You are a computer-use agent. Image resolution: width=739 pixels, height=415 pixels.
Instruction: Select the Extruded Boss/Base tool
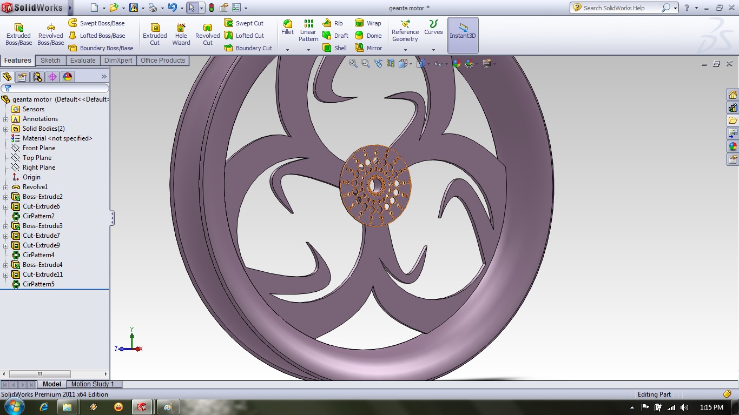(x=18, y=35)
